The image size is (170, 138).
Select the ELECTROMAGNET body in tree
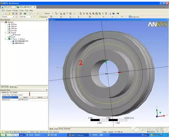pyautogui.click(x=21, y=41)
